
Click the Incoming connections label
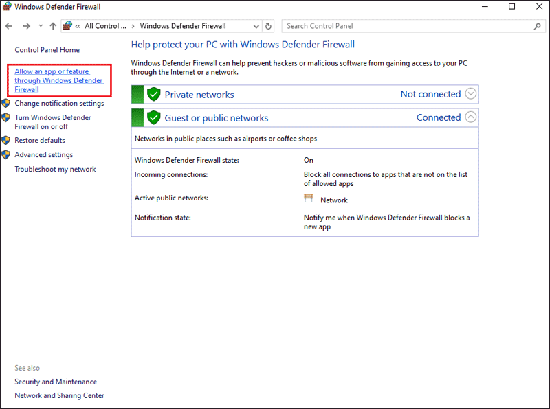coord(170,174)
